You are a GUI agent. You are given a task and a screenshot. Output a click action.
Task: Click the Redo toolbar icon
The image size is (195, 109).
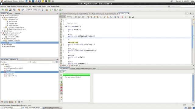[23, 10]
